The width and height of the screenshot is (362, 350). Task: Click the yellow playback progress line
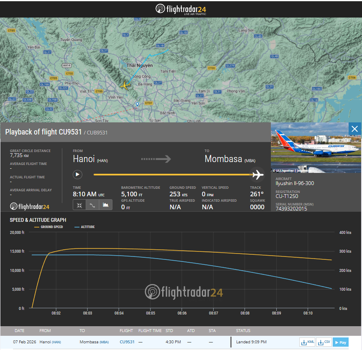173,175
